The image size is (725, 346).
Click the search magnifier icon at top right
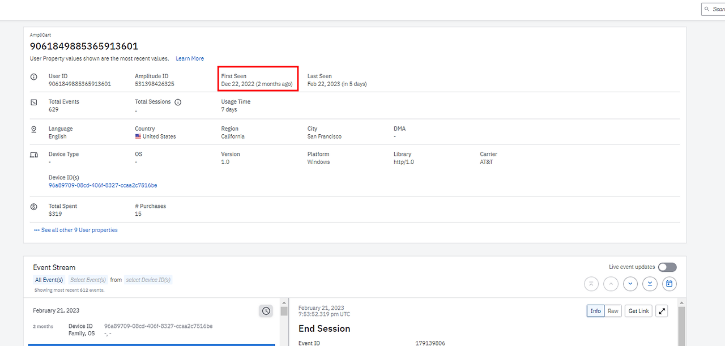pyautogui.click(x=707, y=9)
